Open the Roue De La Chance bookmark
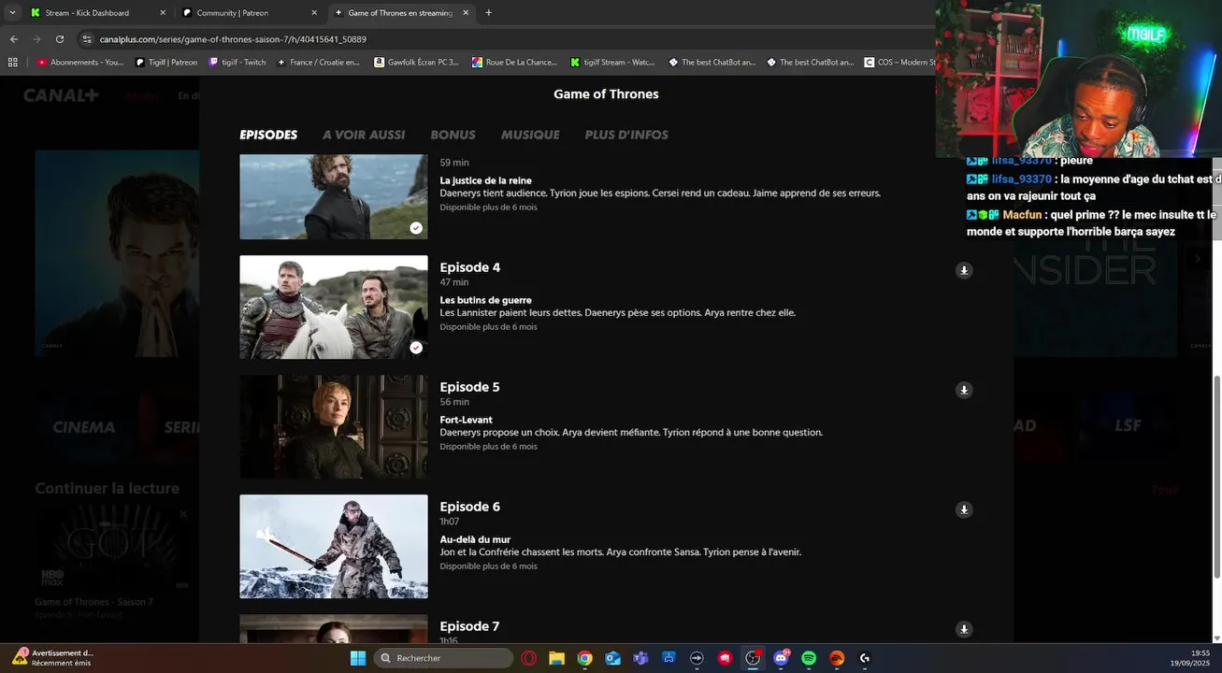The image size is (1222, 673). tap(514, 63)
